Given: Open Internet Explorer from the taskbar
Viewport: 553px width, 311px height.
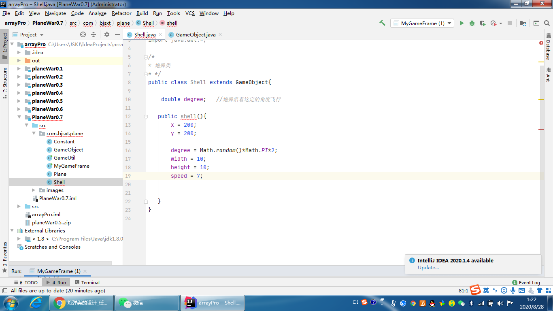Looking at the screenshot, I should (36, 302).
